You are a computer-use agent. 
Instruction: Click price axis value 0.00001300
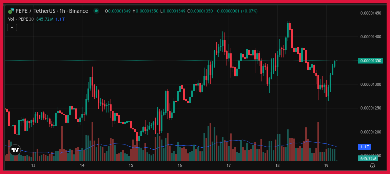click(371, 84)
